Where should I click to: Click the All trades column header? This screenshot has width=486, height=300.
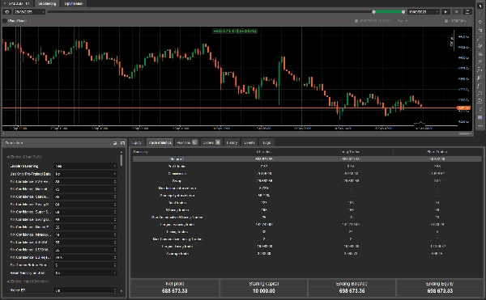pos(264,152)
